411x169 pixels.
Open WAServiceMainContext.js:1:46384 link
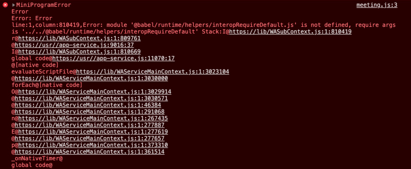pos(88,105)
